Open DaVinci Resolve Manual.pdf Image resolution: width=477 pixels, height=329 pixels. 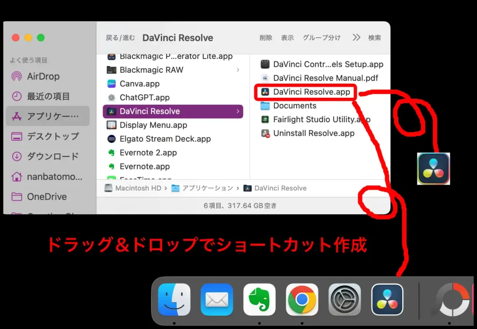(x=325, y=78)
